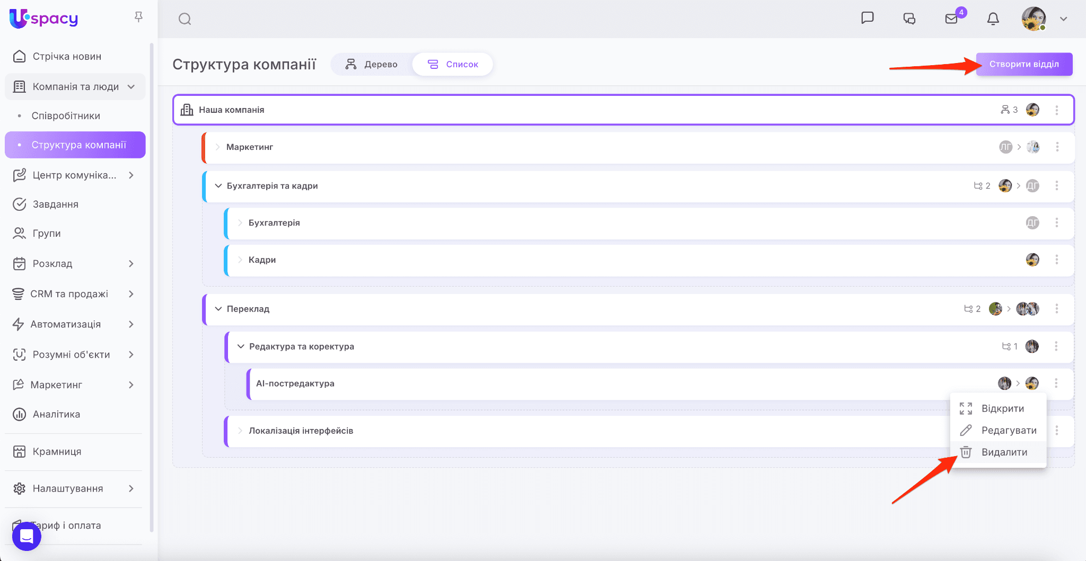Click the user profile avatar
The width and height of the screenshot is (1086, 561).
pyautogui.click(x=1034, y=19)
